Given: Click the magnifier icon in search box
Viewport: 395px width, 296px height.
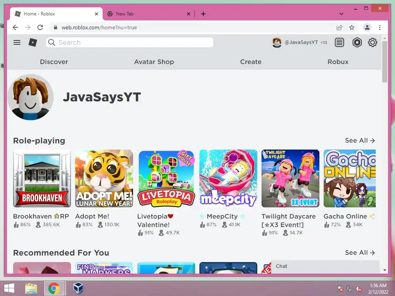Looking at the screenshot, I should pyautogui.click(x=52, y=42).
